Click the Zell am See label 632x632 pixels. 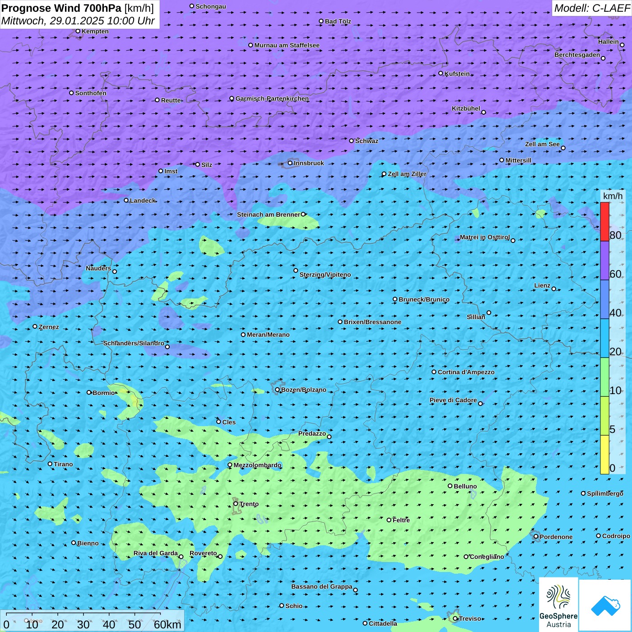point(542,144)
